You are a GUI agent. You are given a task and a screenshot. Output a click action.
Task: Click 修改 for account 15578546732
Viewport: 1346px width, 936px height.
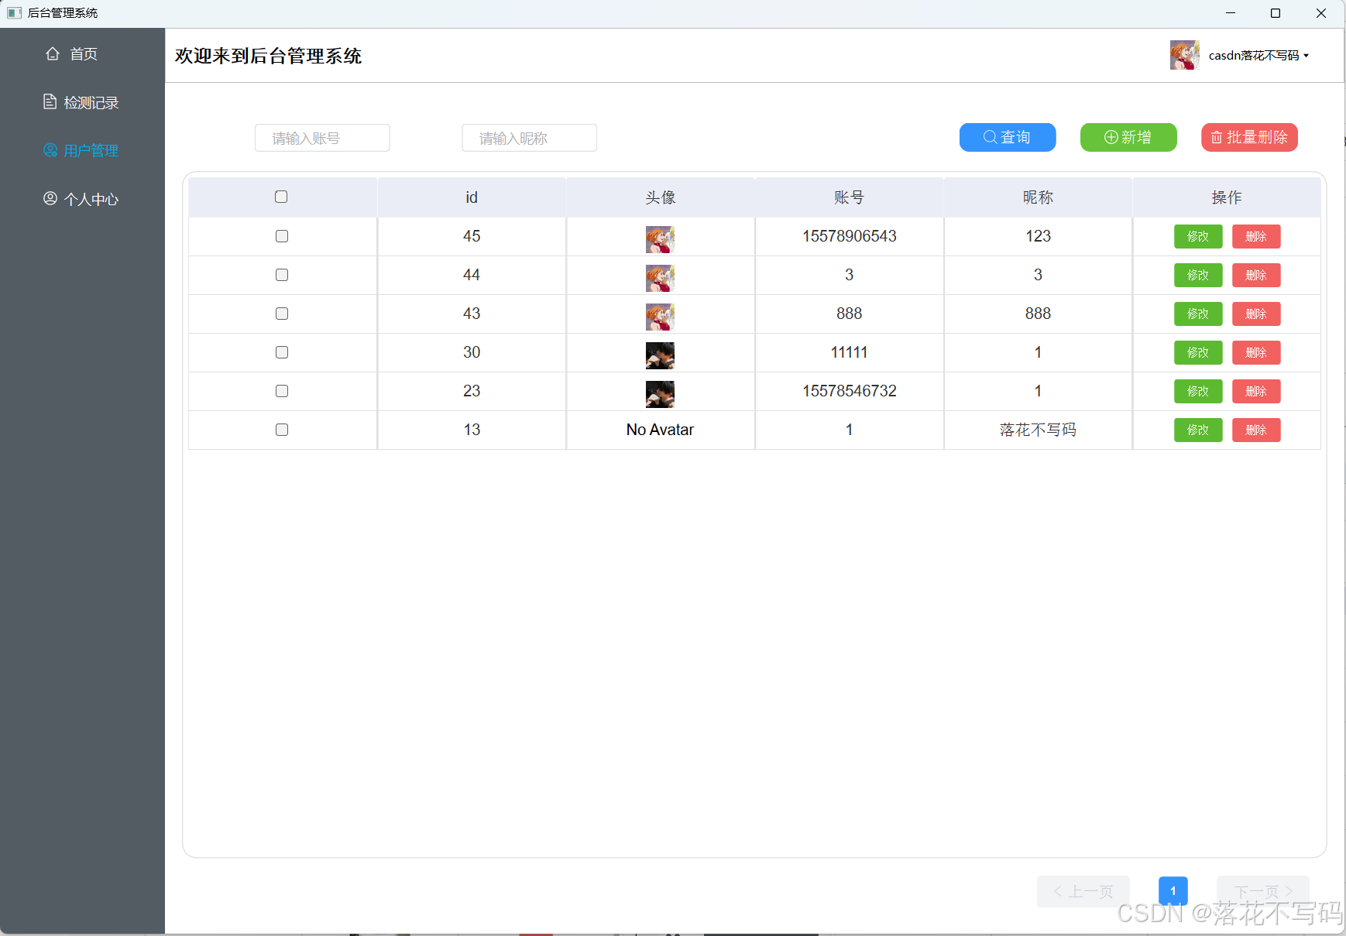tap(1198, 391)
